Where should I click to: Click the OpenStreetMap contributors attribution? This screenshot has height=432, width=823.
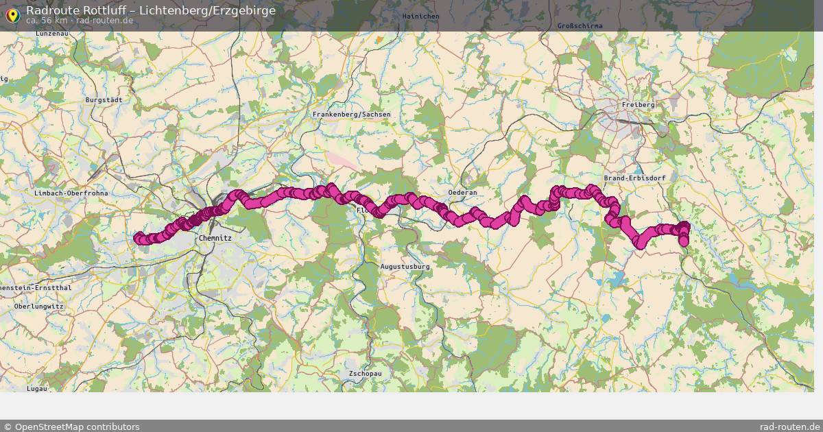[x=71, y=427]
